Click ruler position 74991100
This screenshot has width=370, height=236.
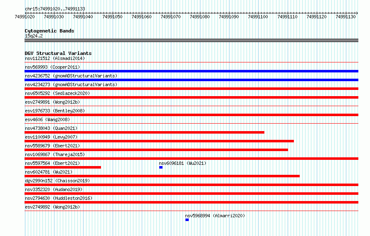(258, 17)
